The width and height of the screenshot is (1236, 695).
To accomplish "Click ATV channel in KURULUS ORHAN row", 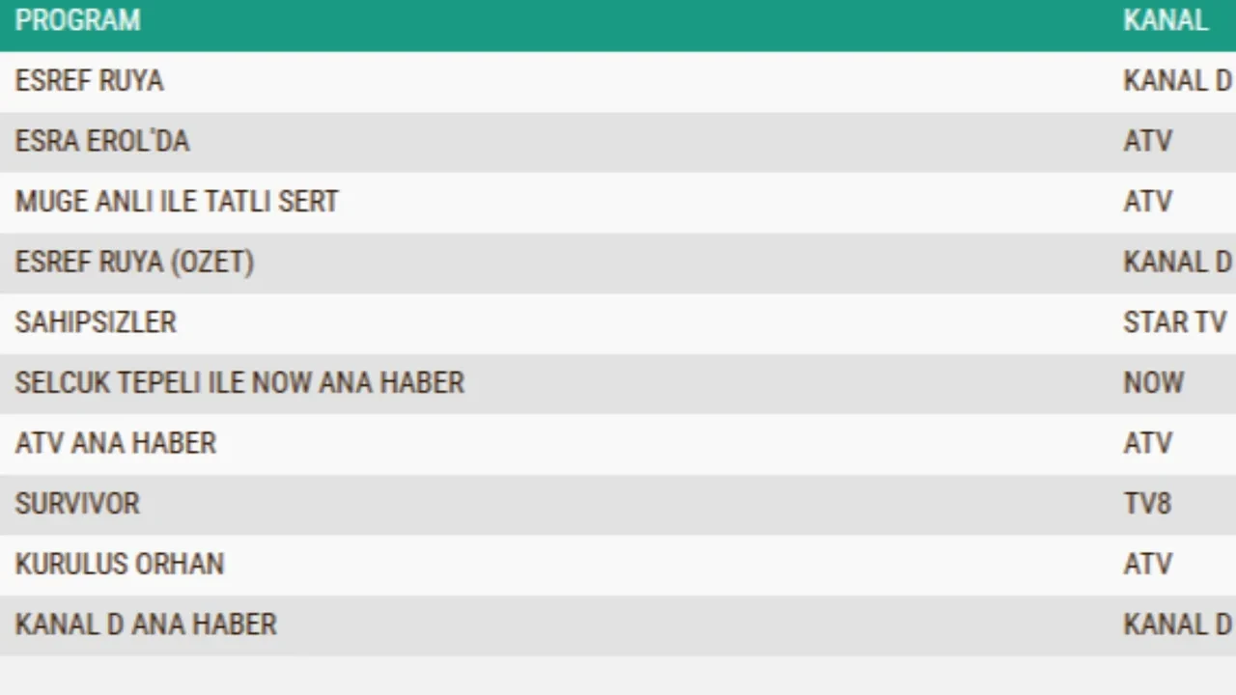I will (x=1147, y=564).
